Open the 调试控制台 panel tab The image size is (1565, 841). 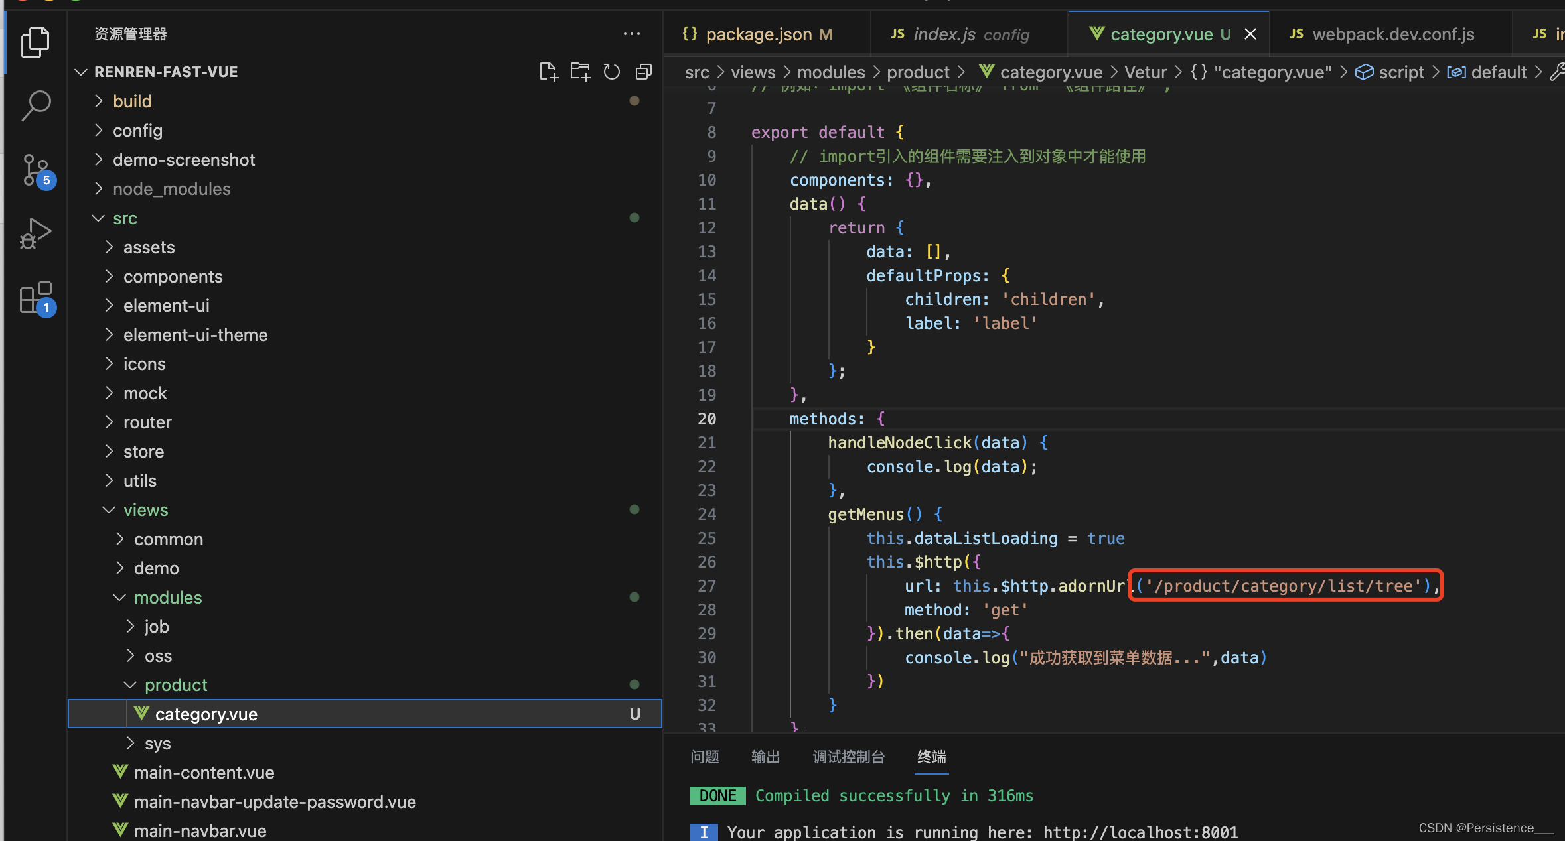(849, 757)
